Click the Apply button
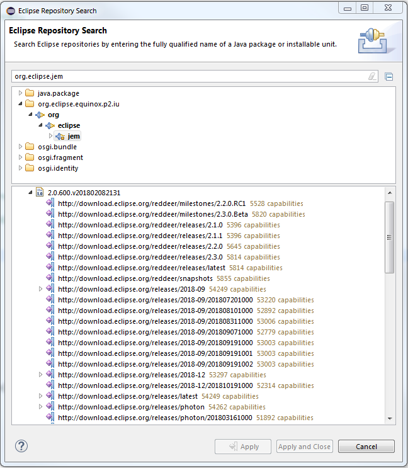This screenshot has height=468, width=408. [x=243, y=447]
